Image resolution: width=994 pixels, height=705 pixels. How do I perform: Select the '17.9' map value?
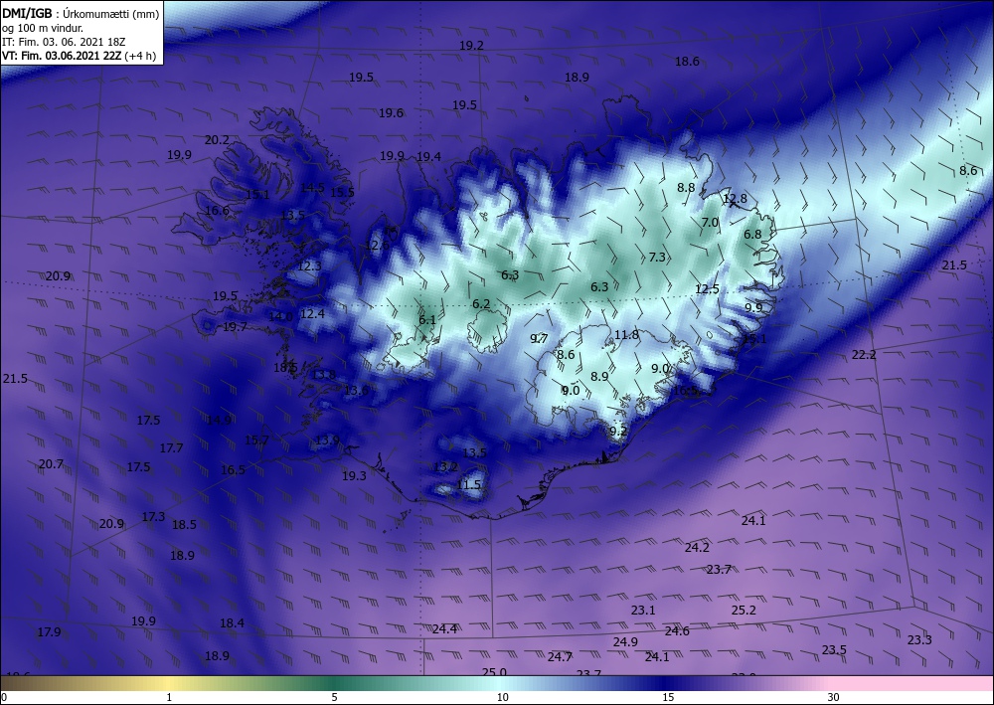click(x=49, y=632)
